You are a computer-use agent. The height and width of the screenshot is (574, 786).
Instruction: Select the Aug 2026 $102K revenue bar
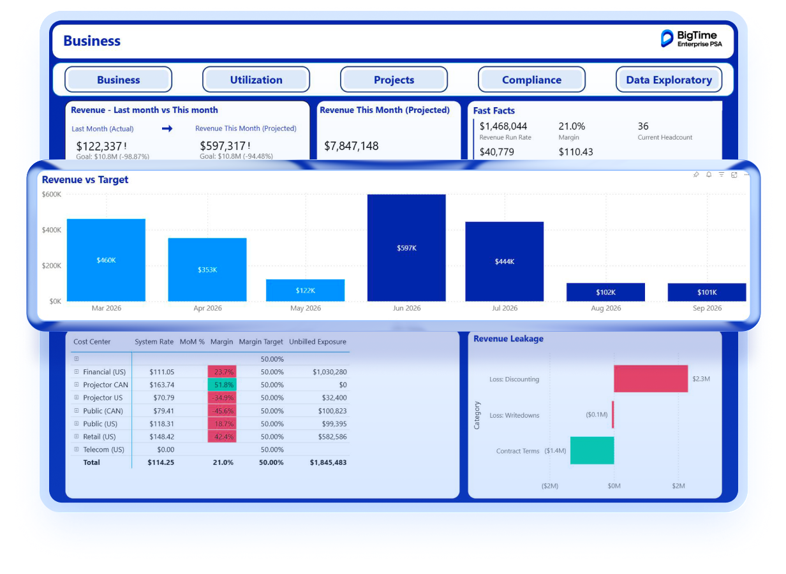(605, 292)
